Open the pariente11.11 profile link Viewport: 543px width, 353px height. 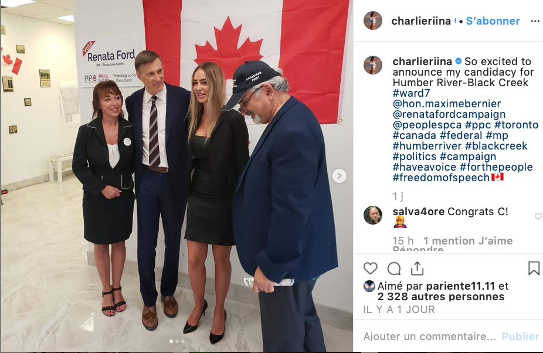pyautogui.click(x=460, y=286)
